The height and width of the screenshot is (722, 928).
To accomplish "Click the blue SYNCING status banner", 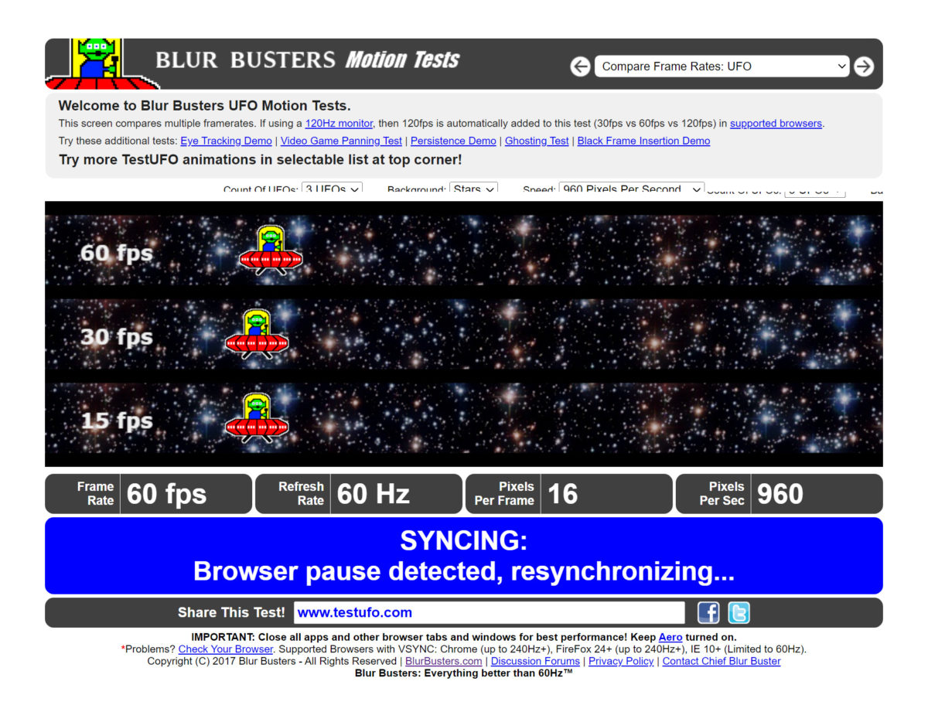I will click(464, 556).
